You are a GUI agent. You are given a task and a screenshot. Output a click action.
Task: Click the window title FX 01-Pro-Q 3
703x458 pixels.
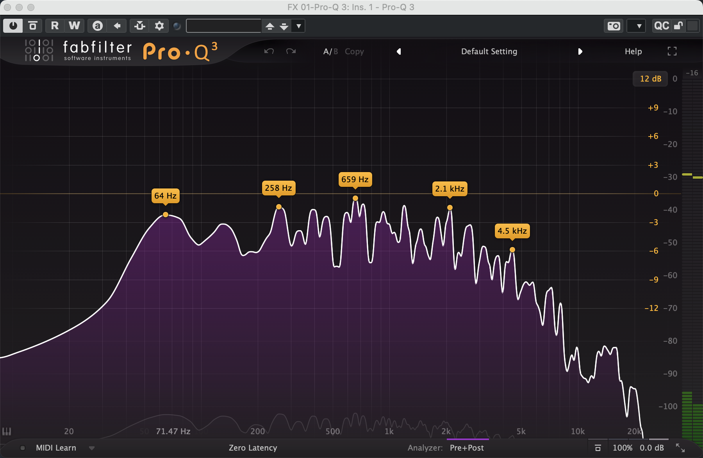[351, 7]
